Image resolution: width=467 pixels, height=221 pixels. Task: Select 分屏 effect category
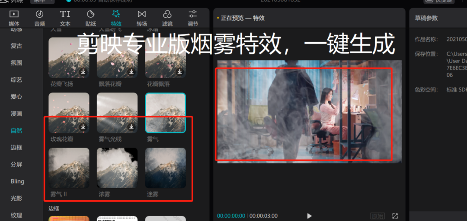[16, 164]
